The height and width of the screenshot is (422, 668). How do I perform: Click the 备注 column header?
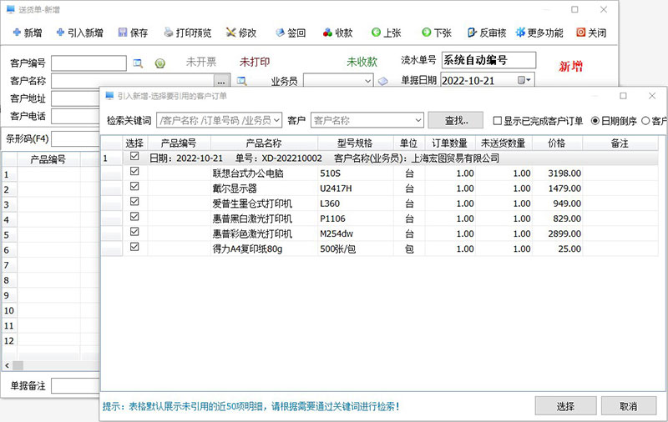pyautogui.click(x=620, y=143)
